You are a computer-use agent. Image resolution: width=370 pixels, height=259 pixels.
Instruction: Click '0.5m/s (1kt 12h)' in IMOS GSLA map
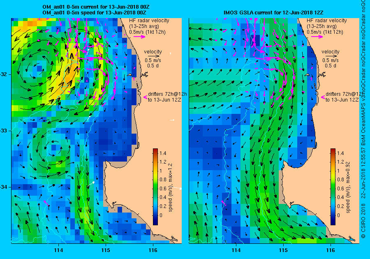(x=325, y=32)
